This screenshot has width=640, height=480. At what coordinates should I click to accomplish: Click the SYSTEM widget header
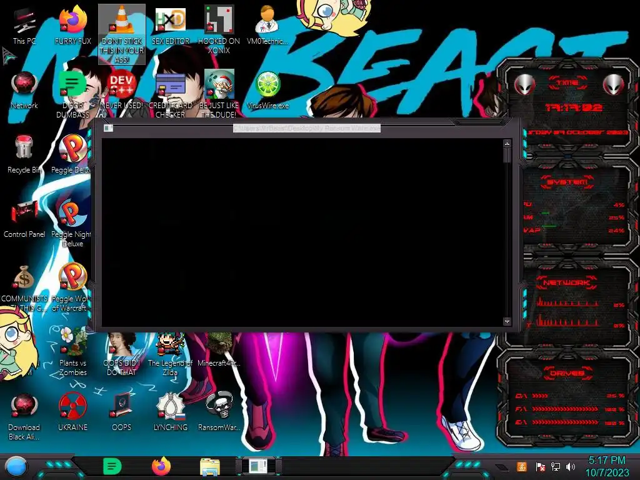567,182
